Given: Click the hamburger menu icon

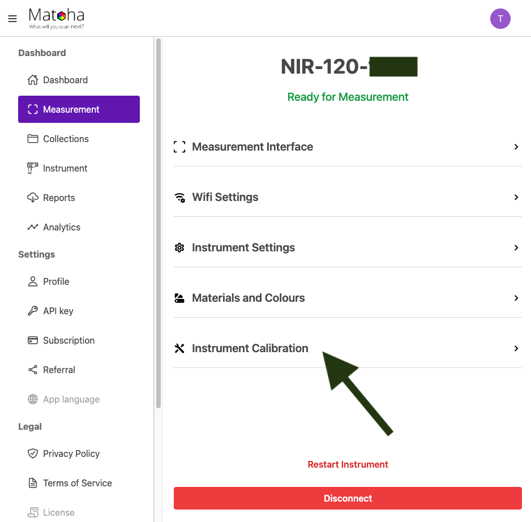Looking at the screenshot, I should click(x=12, y=19).
